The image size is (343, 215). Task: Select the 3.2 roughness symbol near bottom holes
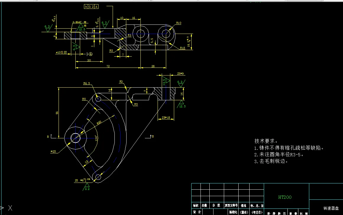click(x=87, y=189)
